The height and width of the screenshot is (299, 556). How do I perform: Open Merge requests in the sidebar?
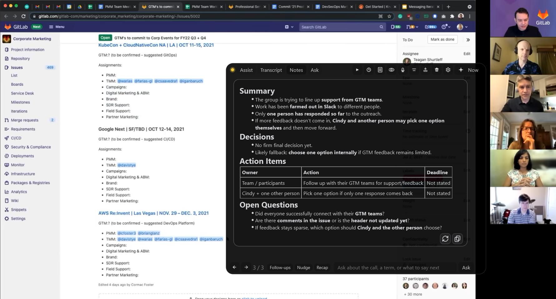25,120
